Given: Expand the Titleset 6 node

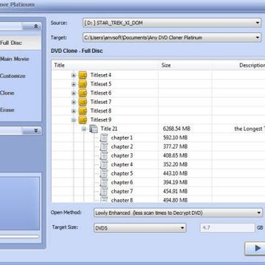Looking at the screenshot, I should point(74,93).
